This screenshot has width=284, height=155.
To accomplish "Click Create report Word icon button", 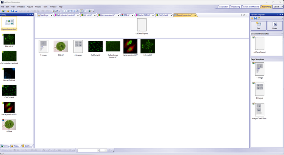I will click(275, 25).
